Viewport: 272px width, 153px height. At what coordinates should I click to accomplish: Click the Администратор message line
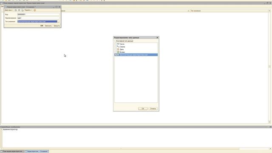[x=10, y=129]
